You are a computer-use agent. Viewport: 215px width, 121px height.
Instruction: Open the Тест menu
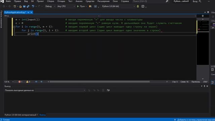point(70,1)
